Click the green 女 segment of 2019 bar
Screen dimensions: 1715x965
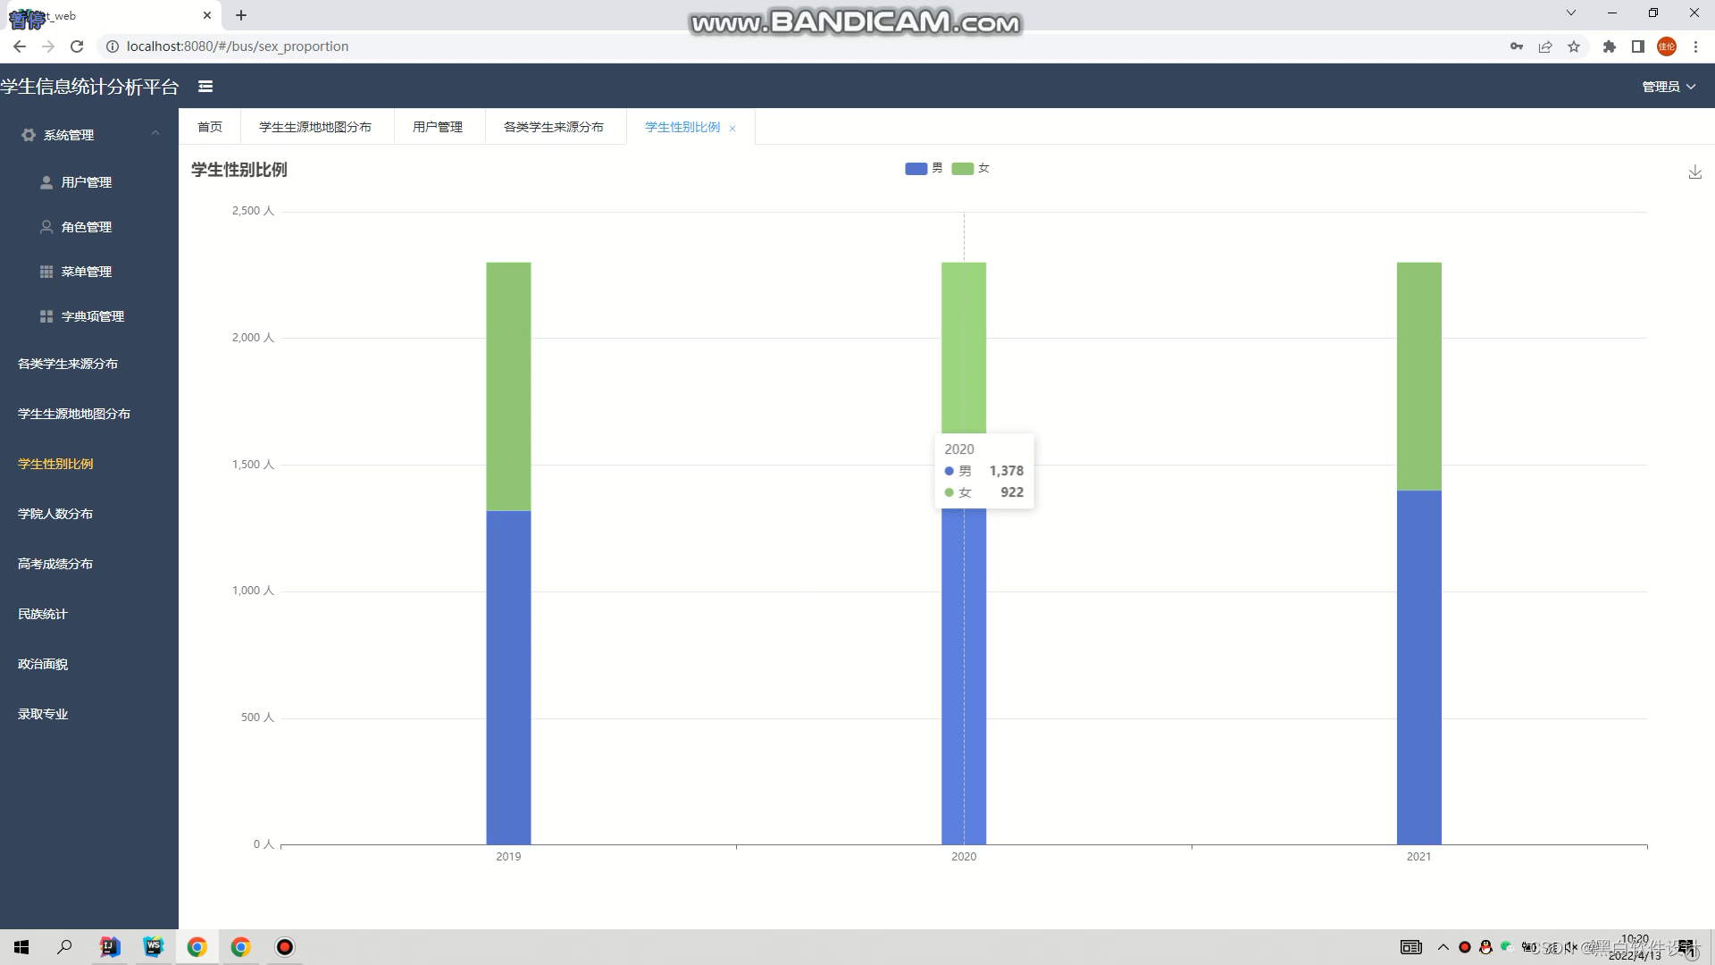pyautogui.click(x=508, y=386)
